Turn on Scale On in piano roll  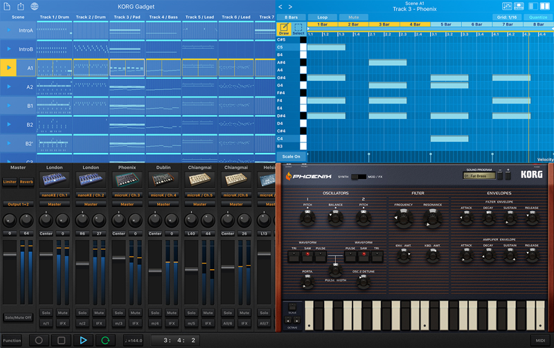pos(291,156)
